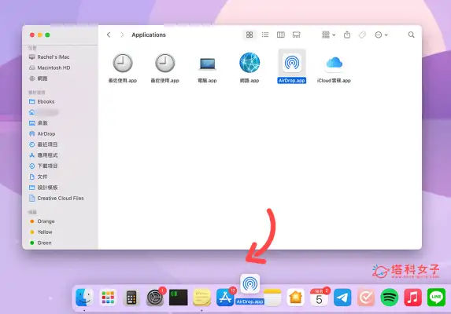Open the Ebooks folder in sidebar
The image size is (451, 314).
(x=42, y=101)
